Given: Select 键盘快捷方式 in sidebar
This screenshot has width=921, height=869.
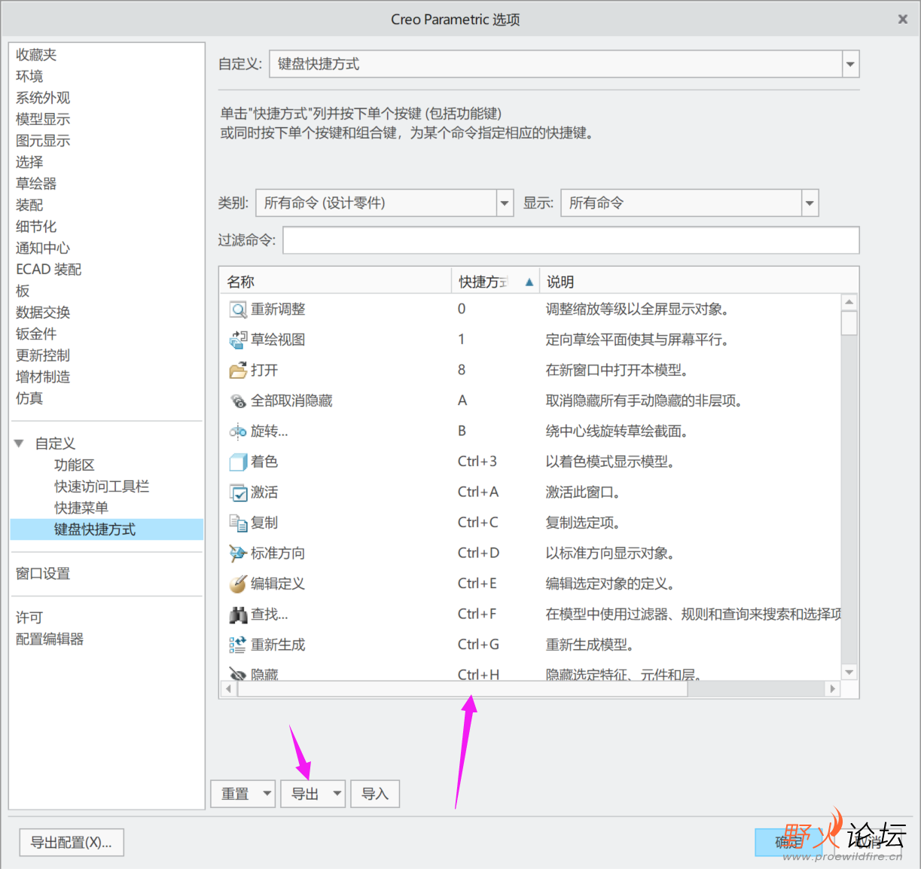Looking at the screenshot, I should tap(107, 529).
